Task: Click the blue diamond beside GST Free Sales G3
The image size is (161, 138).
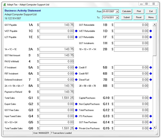Action: [x=76, y=110]
